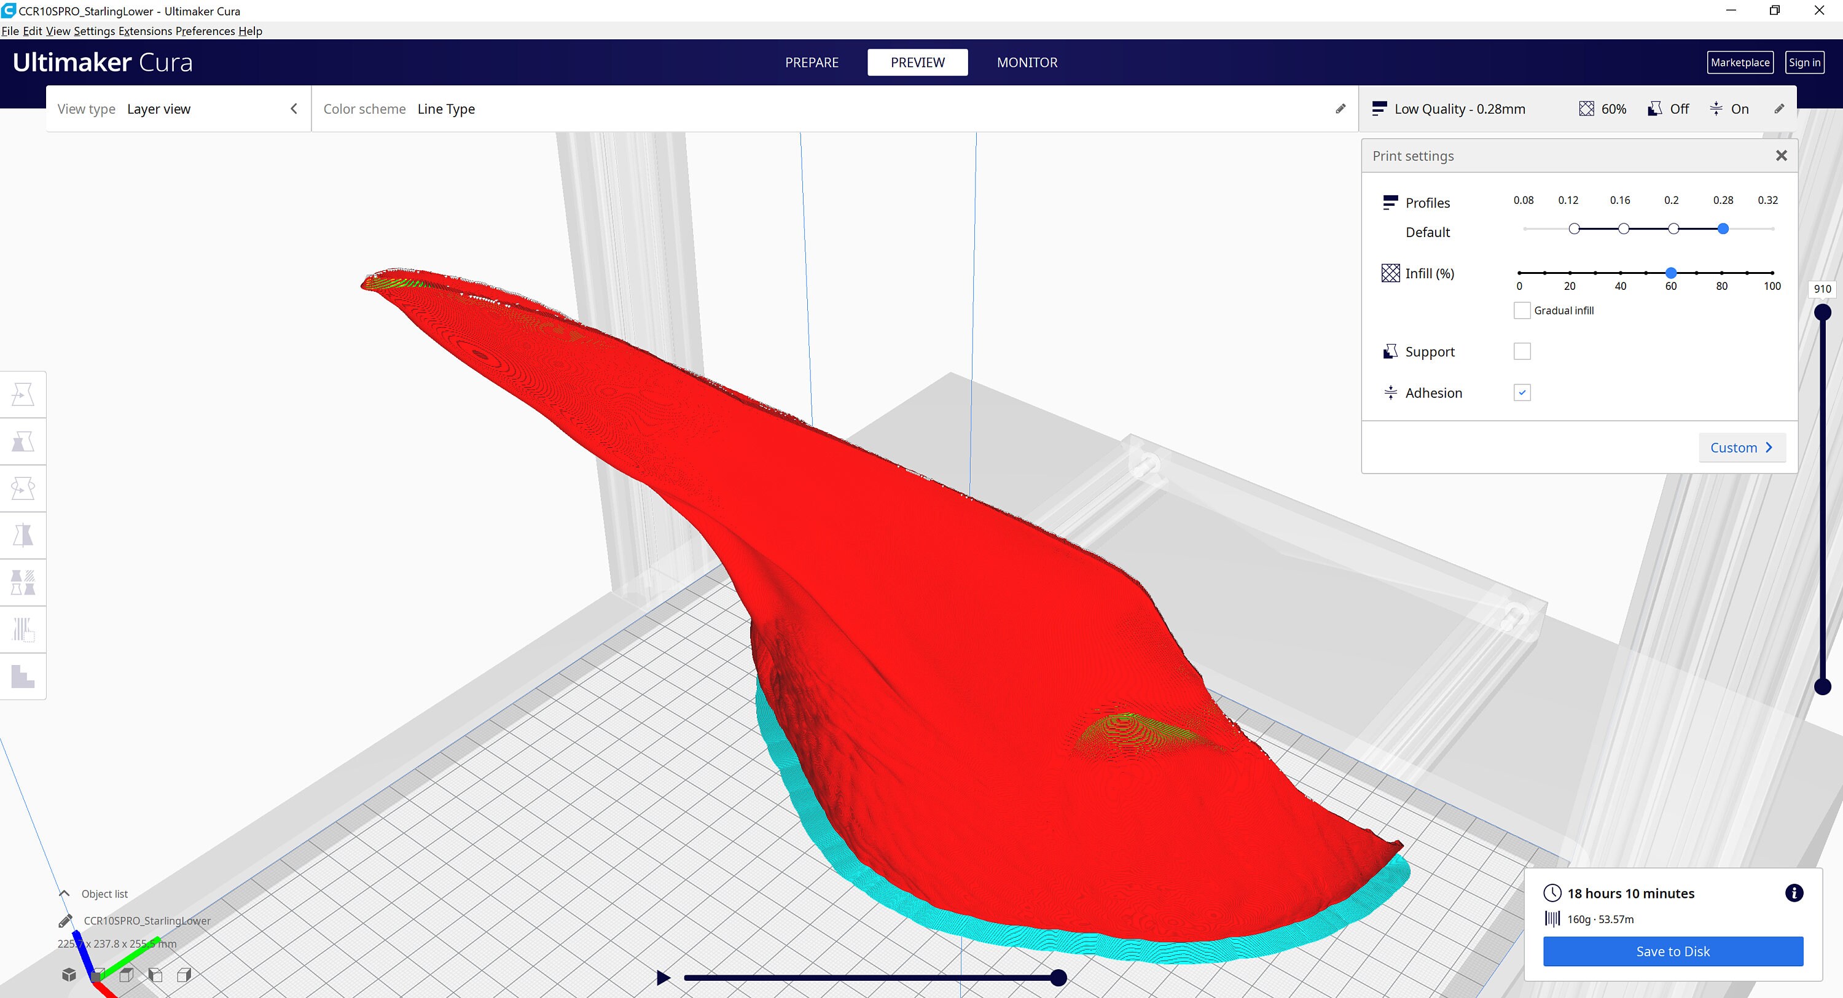Screen dimensions: 1843x998
Task: Select the staircase icon on the left toolbar
Action: (23, 676)
